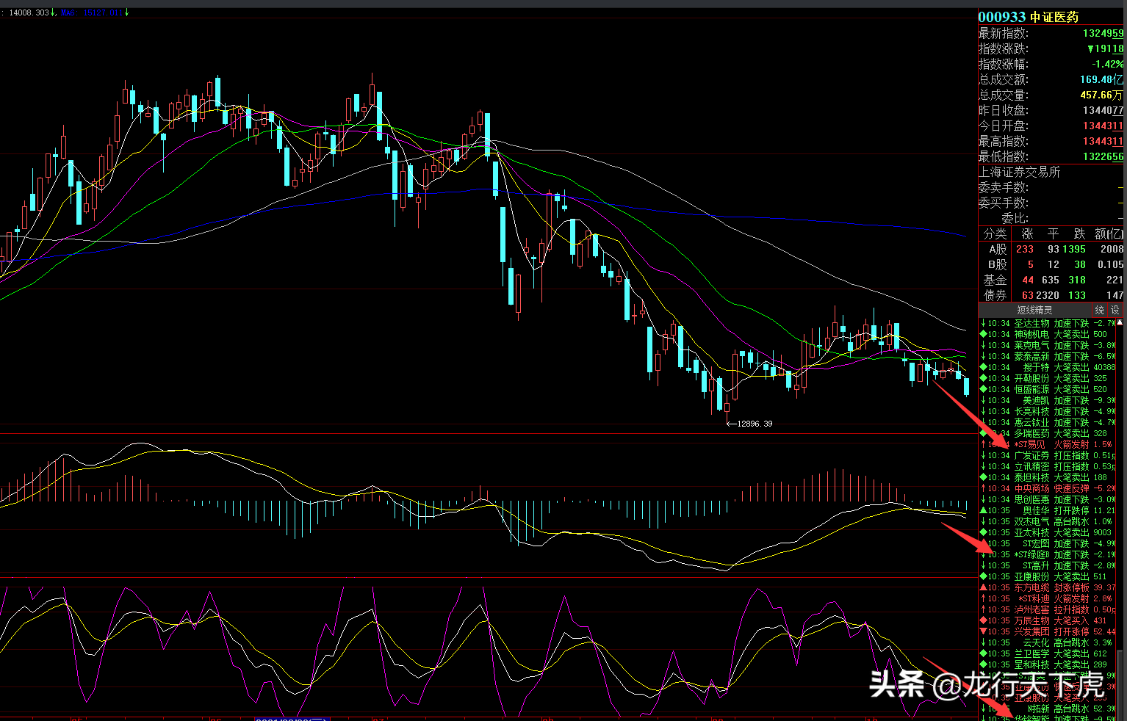Select the 开勒股份 大笔卖出 alert row
Viewport: 1127px width, 721px height.
click(1047, 378)
